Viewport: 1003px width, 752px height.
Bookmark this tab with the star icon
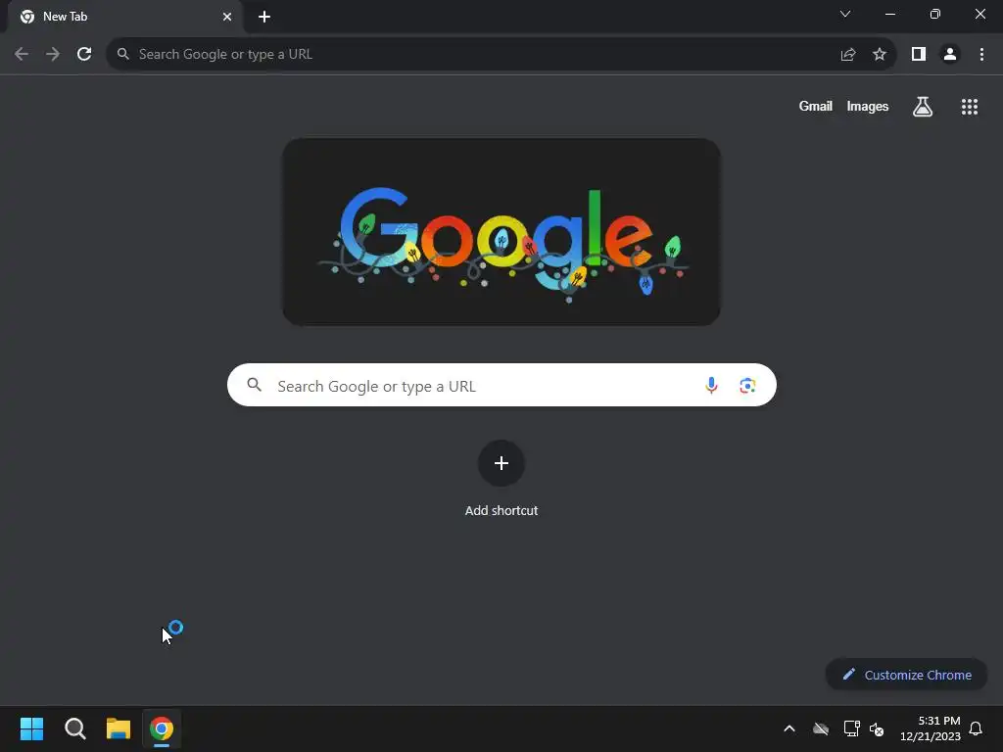[880, 55]
